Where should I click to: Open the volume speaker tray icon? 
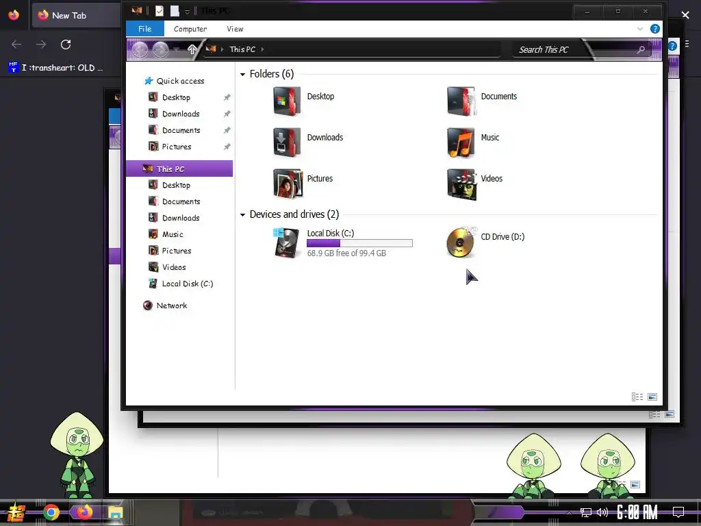point(602,512)
